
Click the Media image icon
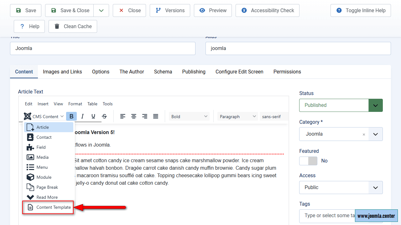tap(30, 157)
